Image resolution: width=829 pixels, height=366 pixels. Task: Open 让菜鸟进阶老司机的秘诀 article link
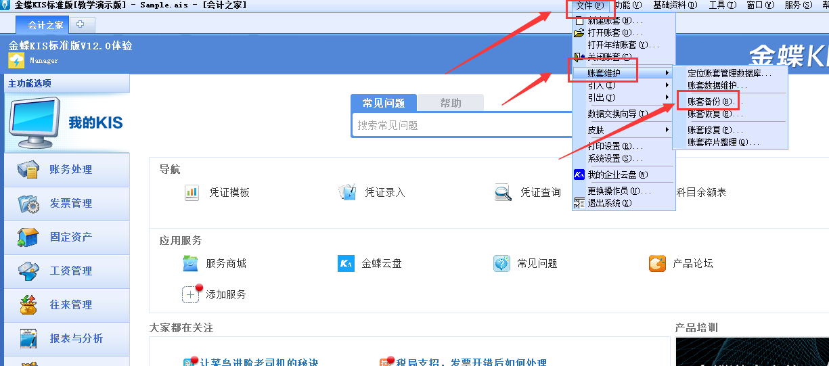(x=259, y=362)
